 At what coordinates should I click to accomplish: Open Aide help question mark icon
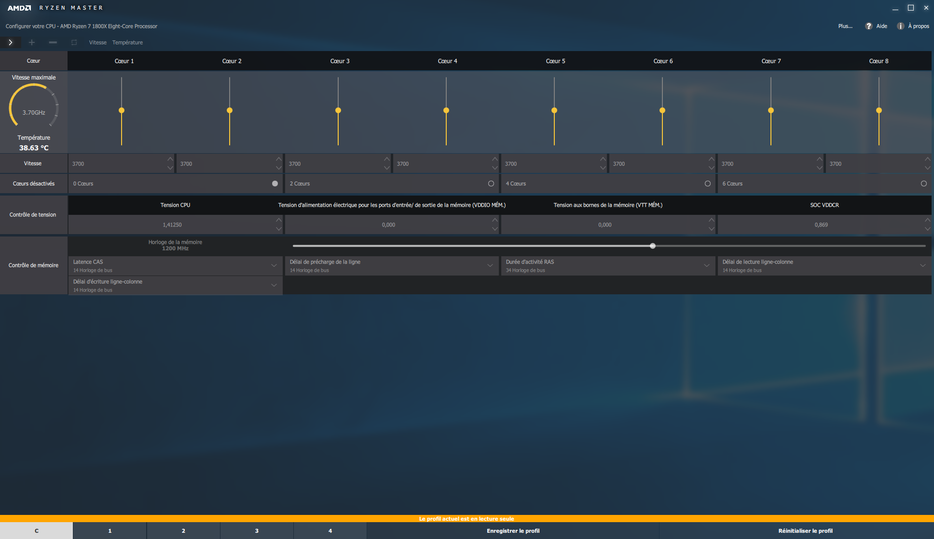point(869,26)
